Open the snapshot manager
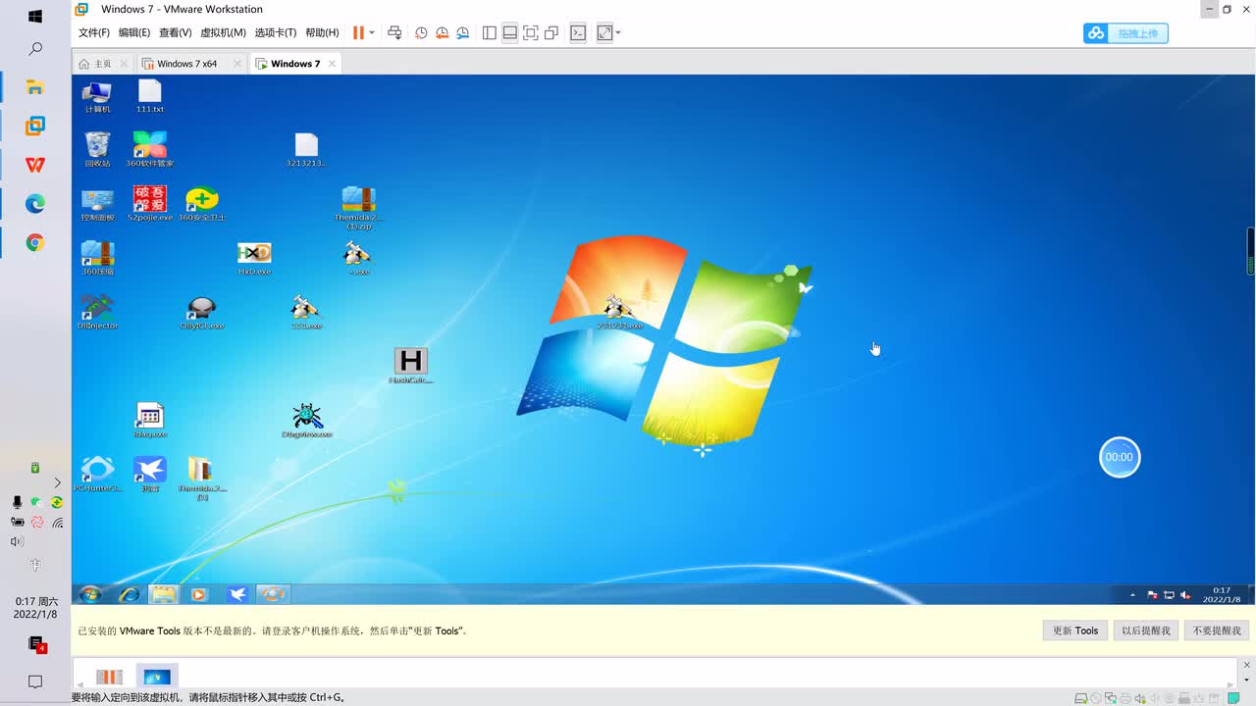 (462, 32)
